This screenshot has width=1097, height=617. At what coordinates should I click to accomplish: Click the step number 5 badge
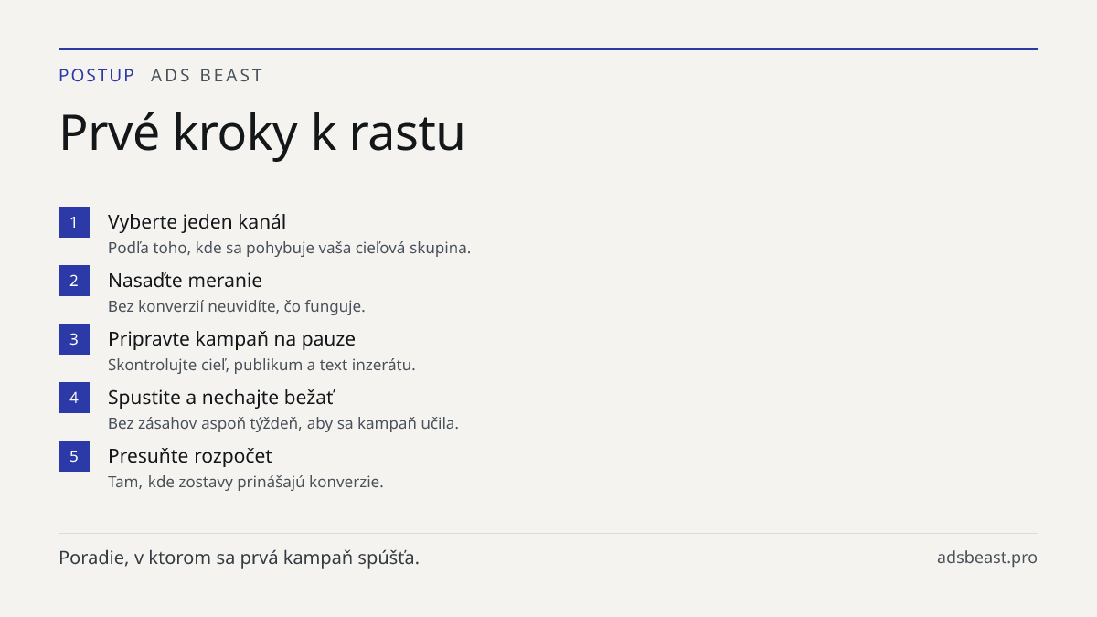(74, 456)
